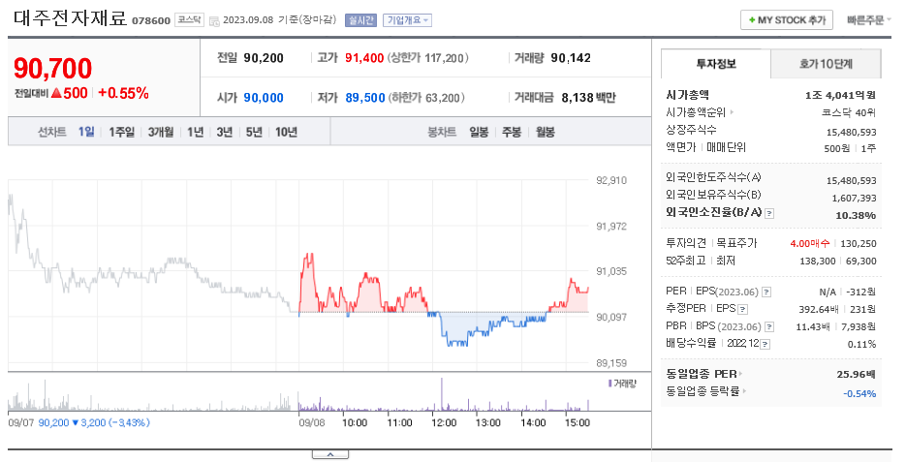Click the 선차트 label
This screenshot has height=462, width=906.
pyautogui.click(x=52, y=133)
